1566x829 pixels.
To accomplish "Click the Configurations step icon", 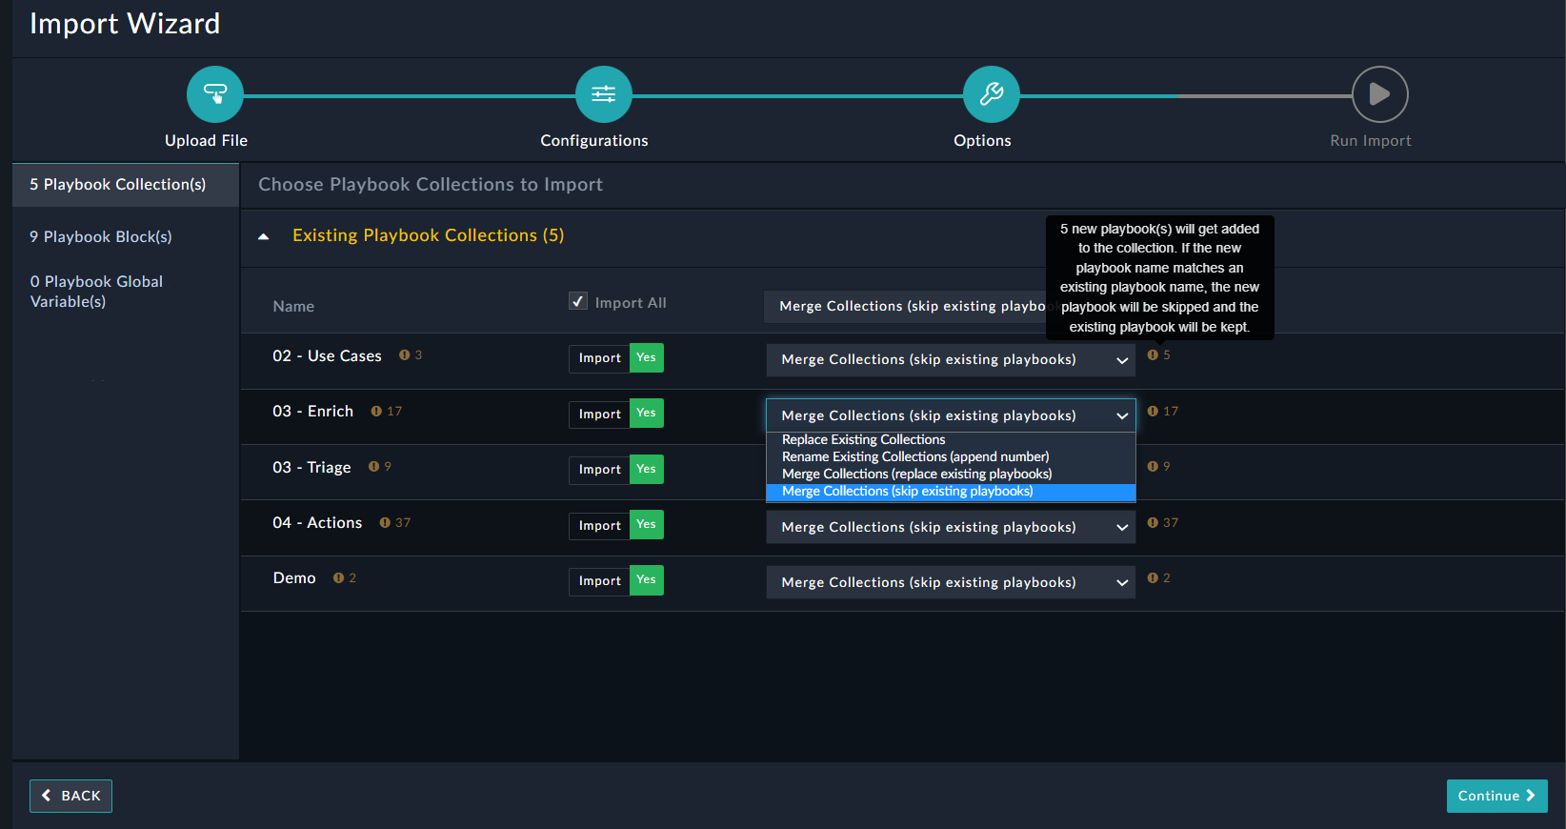I will click(x=604, y=94).
